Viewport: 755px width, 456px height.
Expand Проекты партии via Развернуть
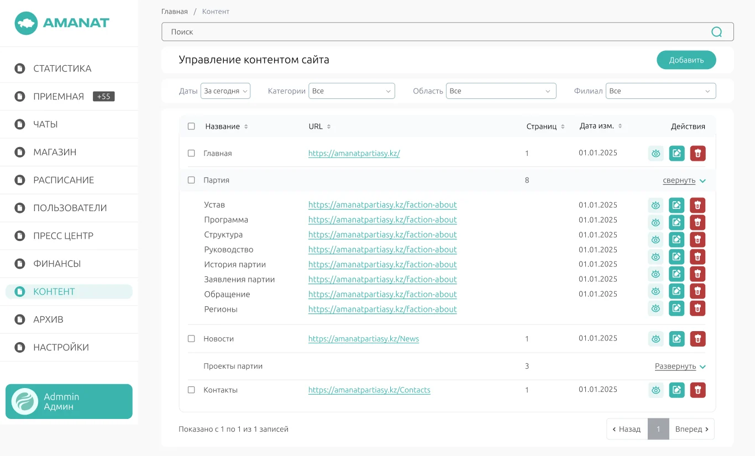680,366
